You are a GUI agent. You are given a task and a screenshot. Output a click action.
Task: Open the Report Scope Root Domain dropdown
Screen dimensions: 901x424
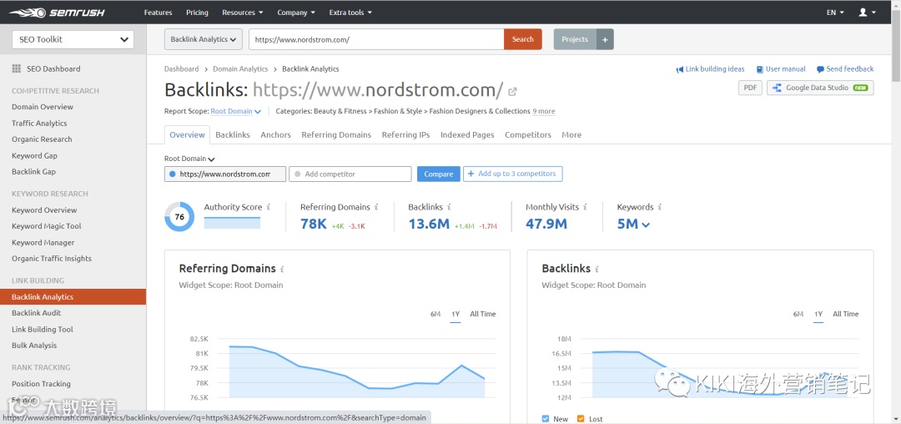[236, 112]
